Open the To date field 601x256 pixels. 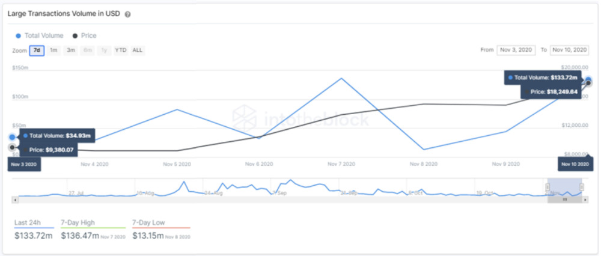click(569, 50)
